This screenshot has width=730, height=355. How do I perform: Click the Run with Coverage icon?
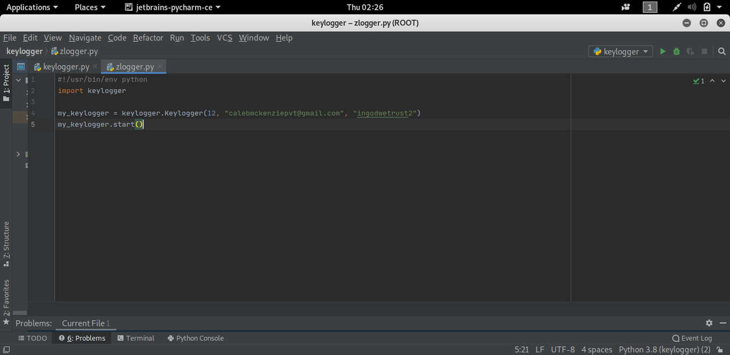pos(690,51)
